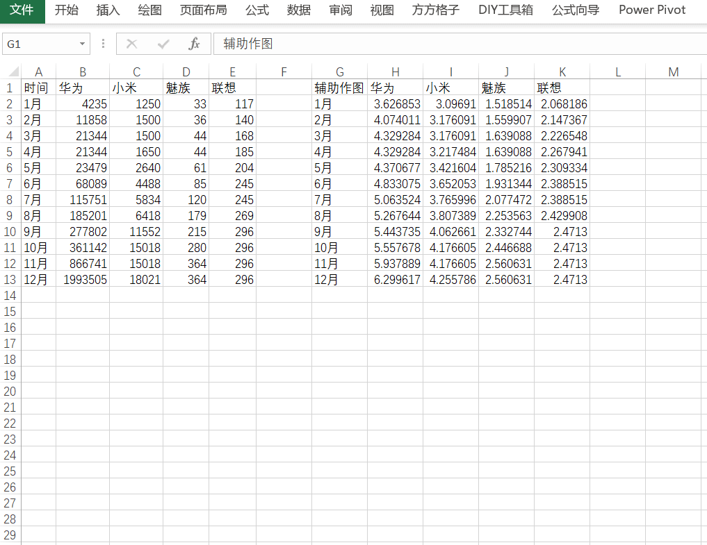The height and width of the screenshot is (545, 707).
Task: Click cell C1 header 小米
Action: click(x=136, y=87)
